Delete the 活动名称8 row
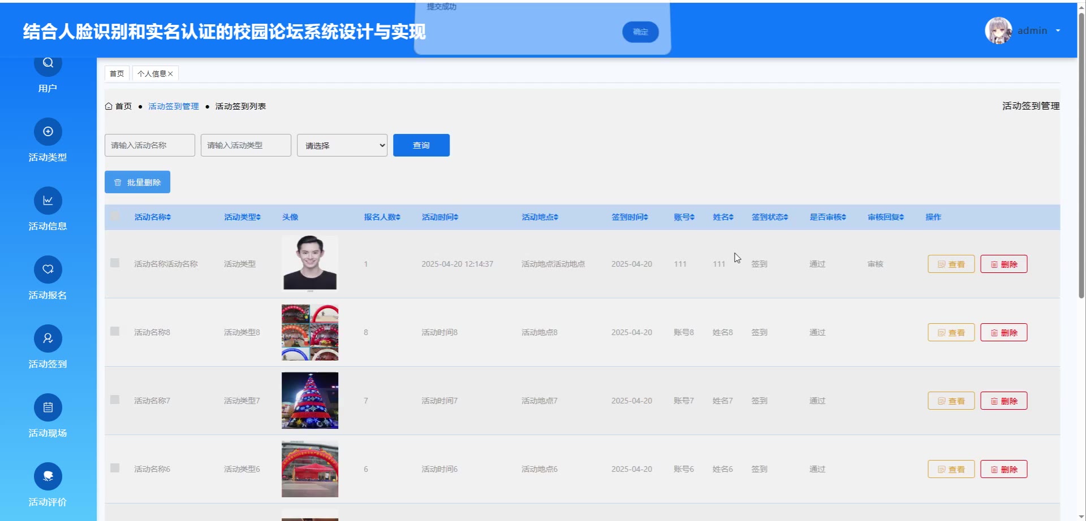Image resolution: width=1086 pixels, height=521 pixels. coord(1004,332)
